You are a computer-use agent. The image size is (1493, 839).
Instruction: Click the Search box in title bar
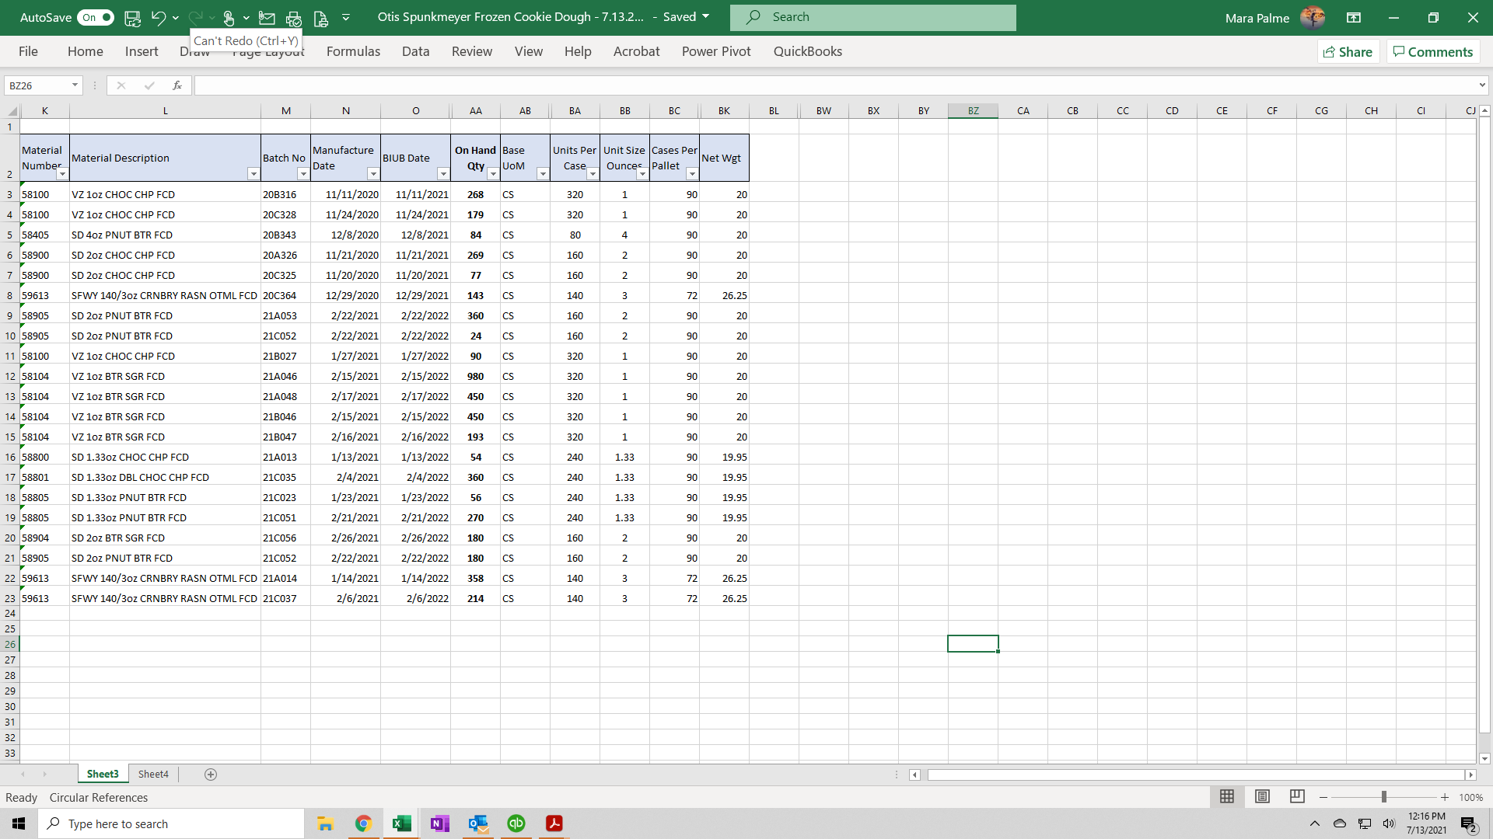pyautogui.click(x=872, y=17)
